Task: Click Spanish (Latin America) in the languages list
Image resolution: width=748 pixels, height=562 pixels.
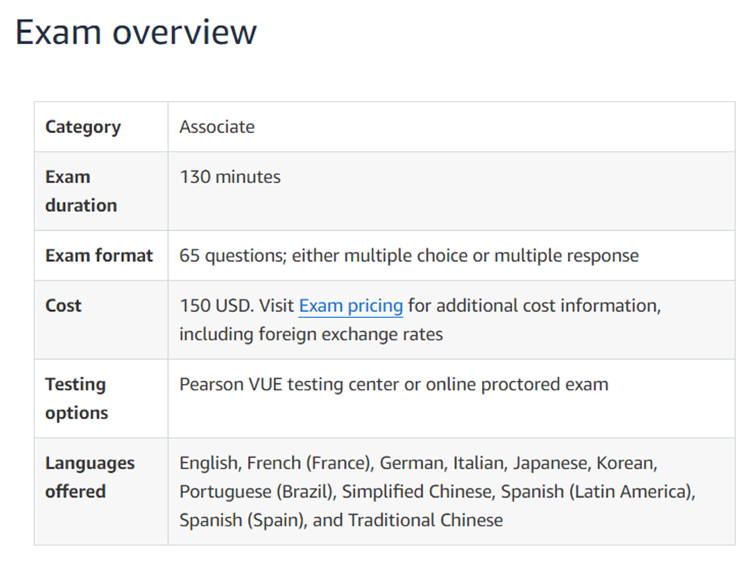Action: (x=597, y=492)
